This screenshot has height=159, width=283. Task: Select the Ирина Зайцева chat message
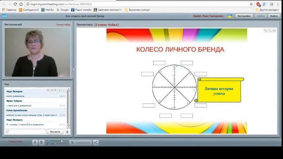(x=36, y=103)
